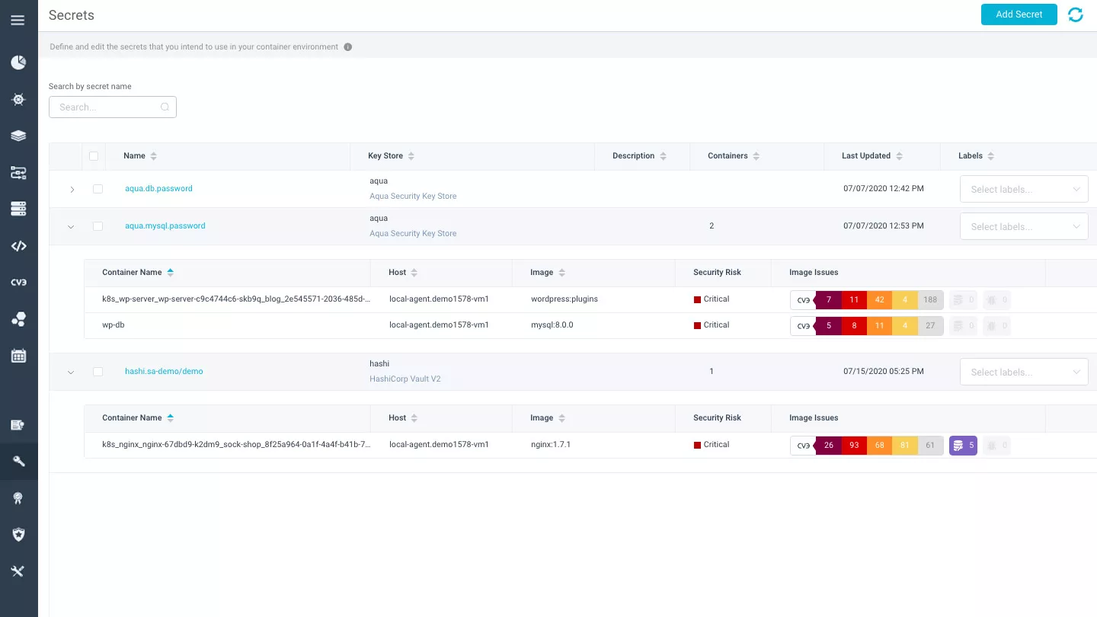1097x617 pixels.
Task: Sort the Key Store column
Action: pyautogui.click(x=411, y=156)
